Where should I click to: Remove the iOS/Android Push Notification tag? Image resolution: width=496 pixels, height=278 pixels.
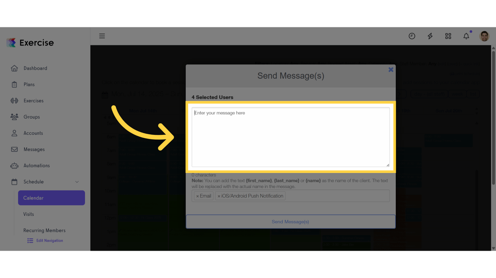pyautogui.click(x=218, y=195)
